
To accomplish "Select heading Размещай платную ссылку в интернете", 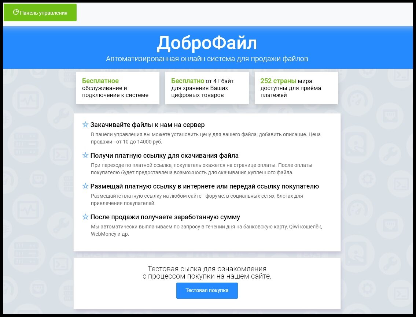I will [x=205, y=186].
